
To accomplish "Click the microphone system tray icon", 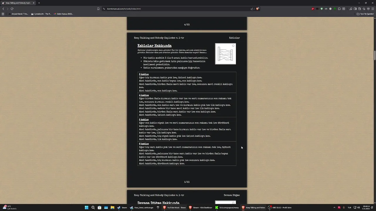I will pos(344,207).
